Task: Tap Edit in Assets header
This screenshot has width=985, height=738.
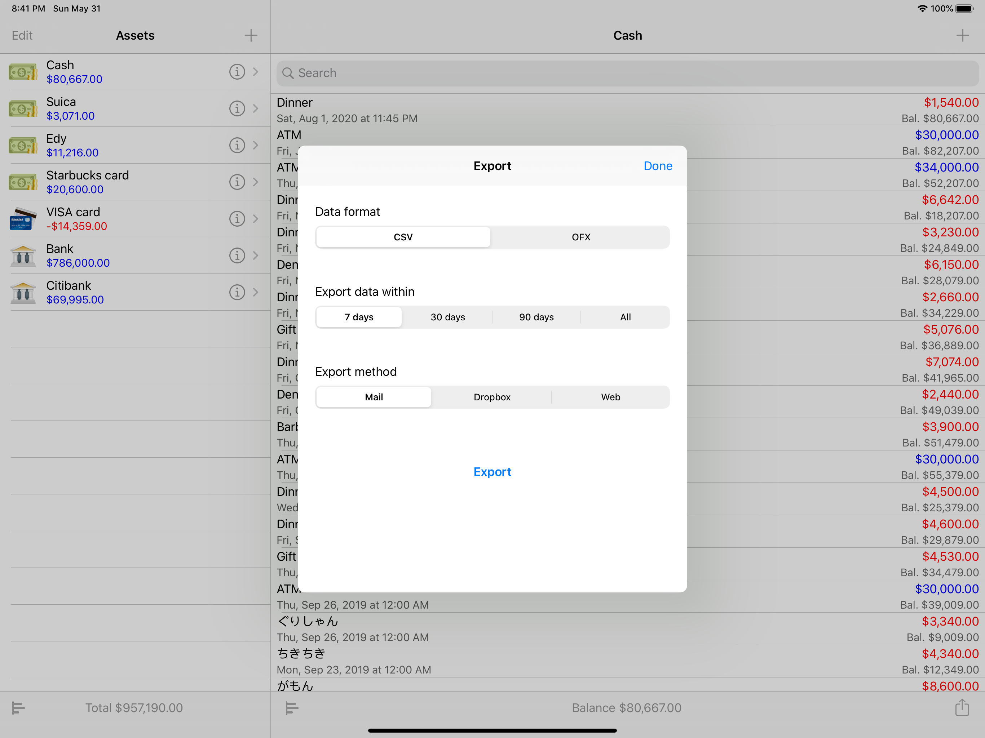Action: tap(22, 36)
